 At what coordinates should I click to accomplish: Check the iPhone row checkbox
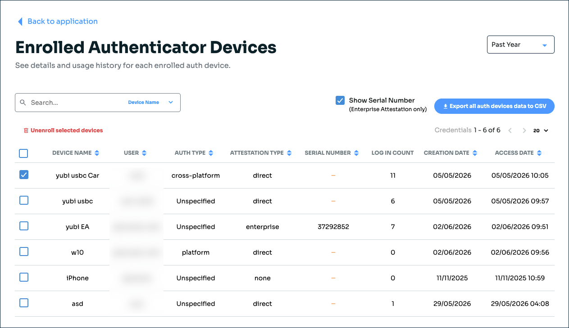(x=24, y=277)
